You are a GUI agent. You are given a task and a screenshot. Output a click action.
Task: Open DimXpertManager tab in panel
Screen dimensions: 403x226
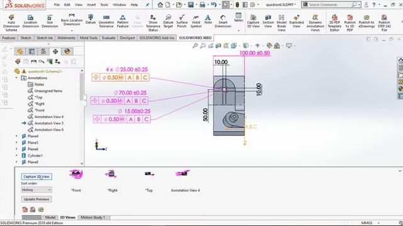pyautogui.click(x=55, y=51)
